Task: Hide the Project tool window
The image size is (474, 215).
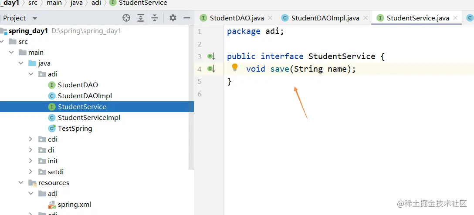Action: point(187,18)
